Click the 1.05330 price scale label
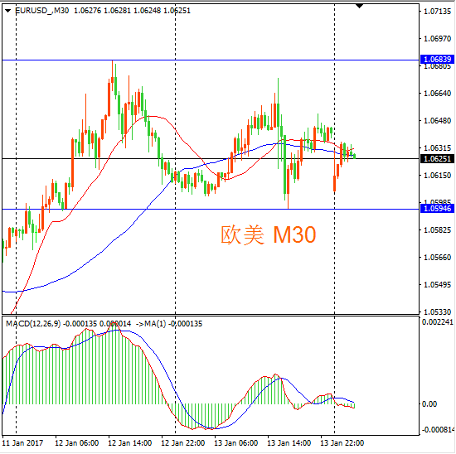This screenshot has width=456, height=454. click(438, 312)
